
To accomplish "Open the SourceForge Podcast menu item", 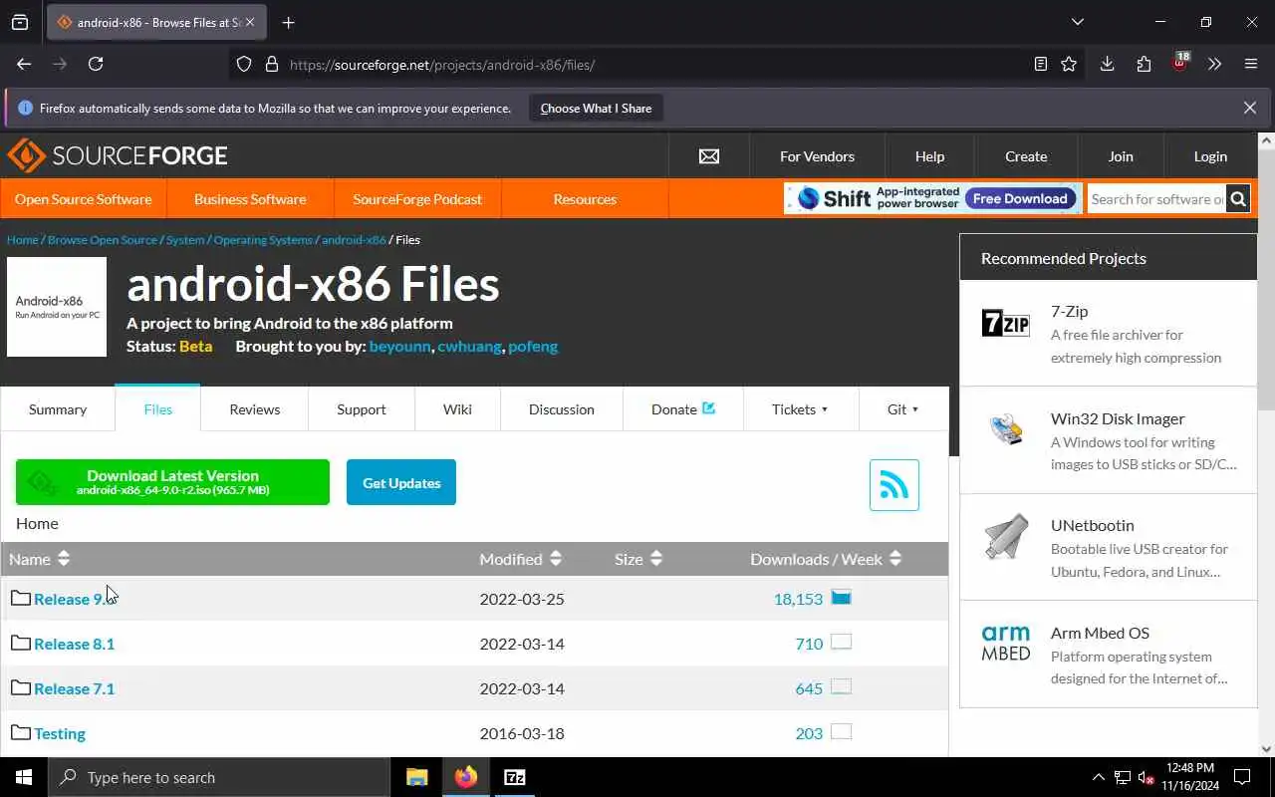I will tap(417, 199).
